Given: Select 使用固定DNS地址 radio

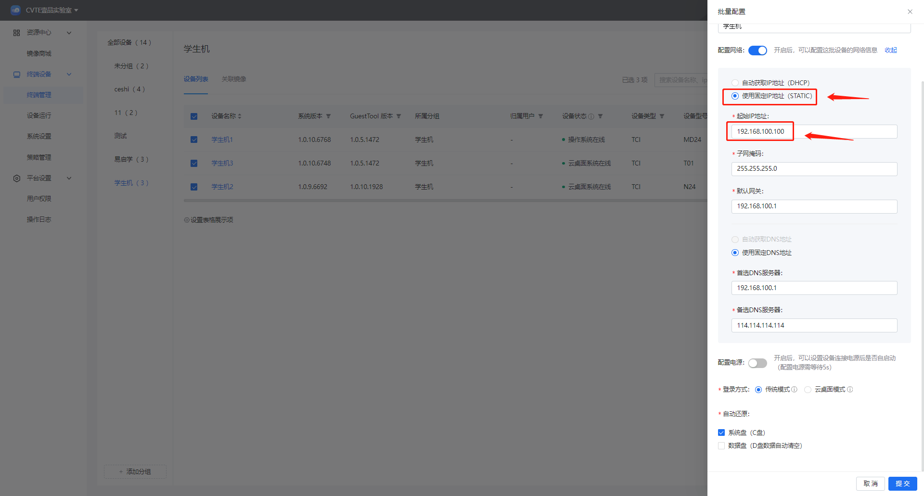Looking at the screenshot, I should click(735, 253).
